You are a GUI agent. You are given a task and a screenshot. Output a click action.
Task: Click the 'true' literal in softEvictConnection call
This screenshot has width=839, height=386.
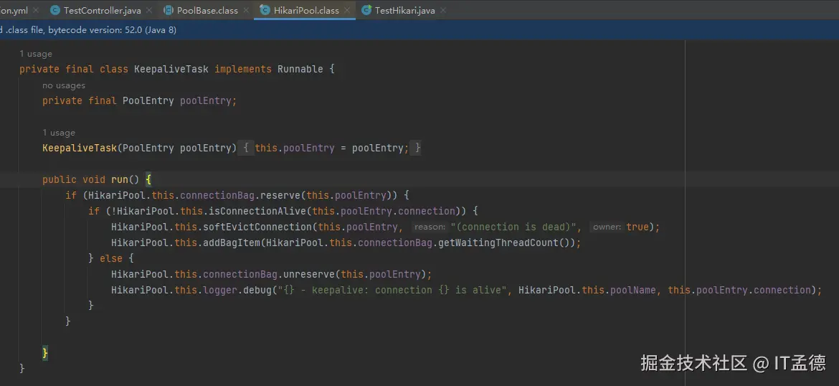click(637, 227)
